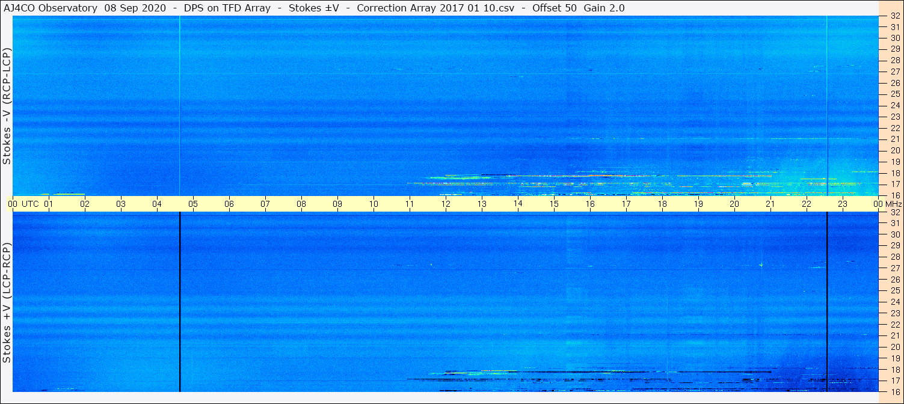Click the 20 MHz label of Stokes -V panel
This screenshot has height=404, width=904.
click(x=894, y=150)
